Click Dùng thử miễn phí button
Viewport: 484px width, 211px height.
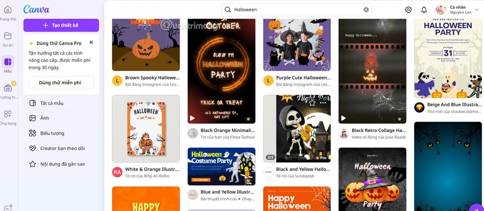click(61, 83)
